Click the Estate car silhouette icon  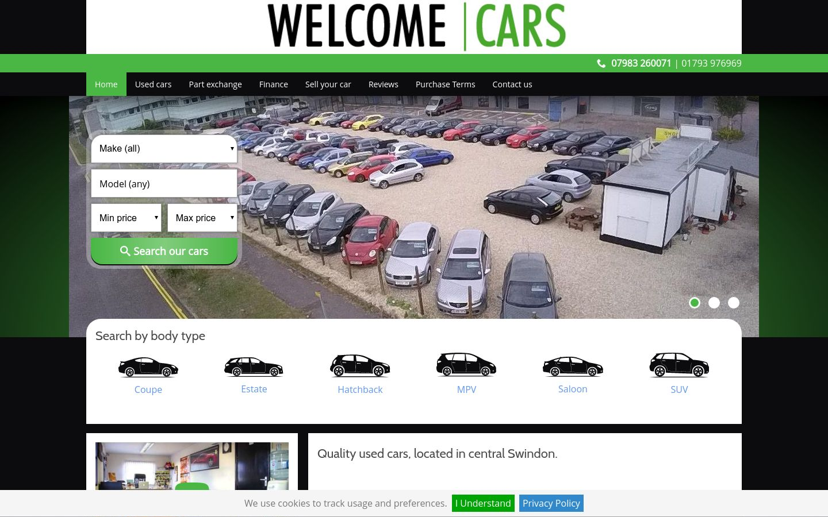[x=254, y=366]
